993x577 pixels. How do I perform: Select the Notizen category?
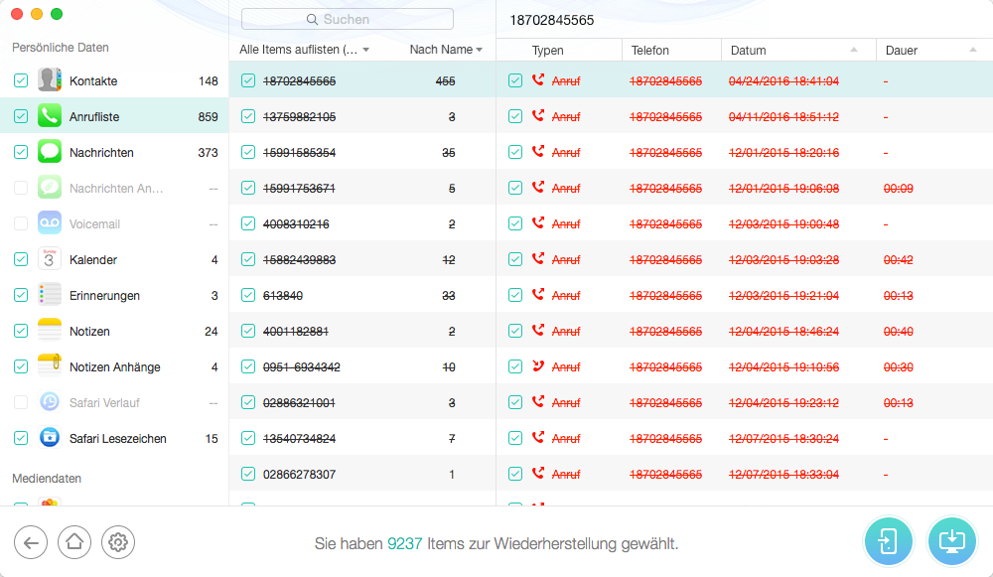[114, 332]
